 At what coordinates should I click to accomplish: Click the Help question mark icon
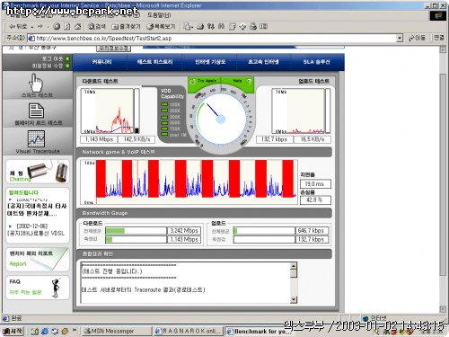[249, 81]
